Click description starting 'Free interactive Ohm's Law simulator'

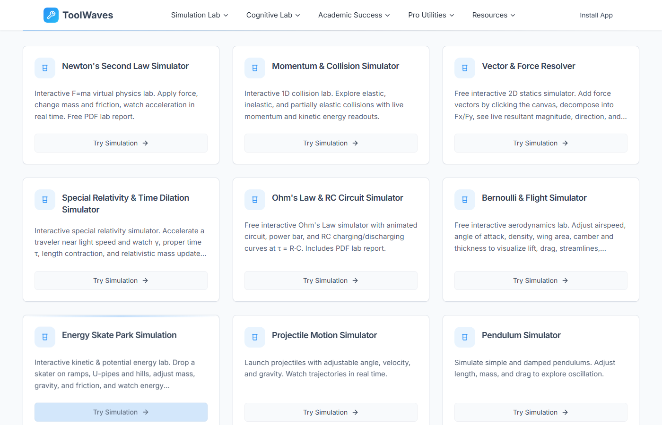[x=331, y=237]
